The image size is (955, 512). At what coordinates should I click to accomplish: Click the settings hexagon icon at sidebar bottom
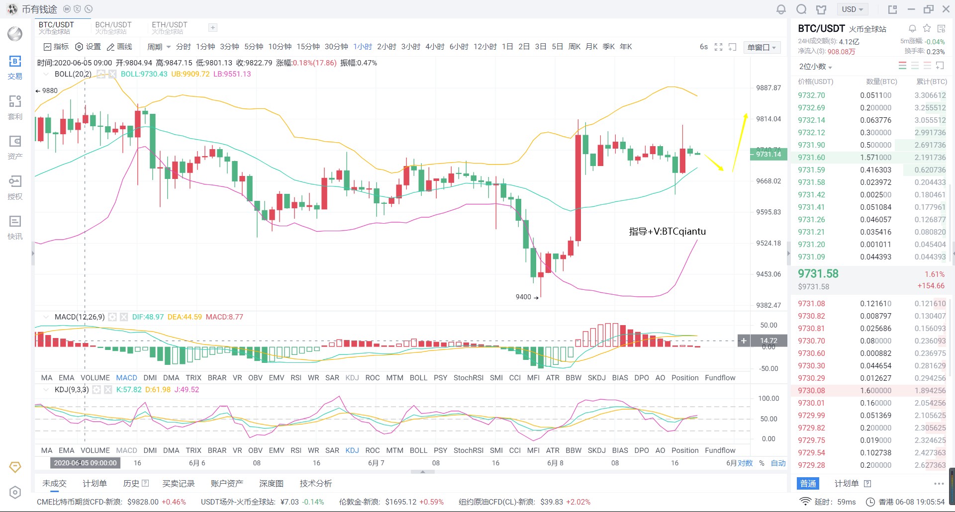(15, 492)
